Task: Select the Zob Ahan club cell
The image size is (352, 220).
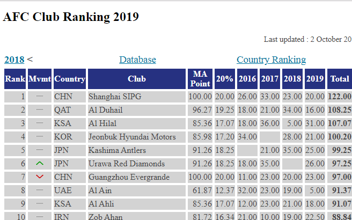Action: coord(137,216)
